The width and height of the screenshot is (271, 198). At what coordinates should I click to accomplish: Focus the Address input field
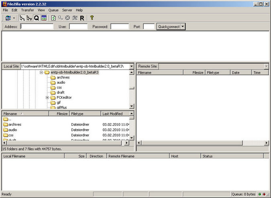click(37, 27)
